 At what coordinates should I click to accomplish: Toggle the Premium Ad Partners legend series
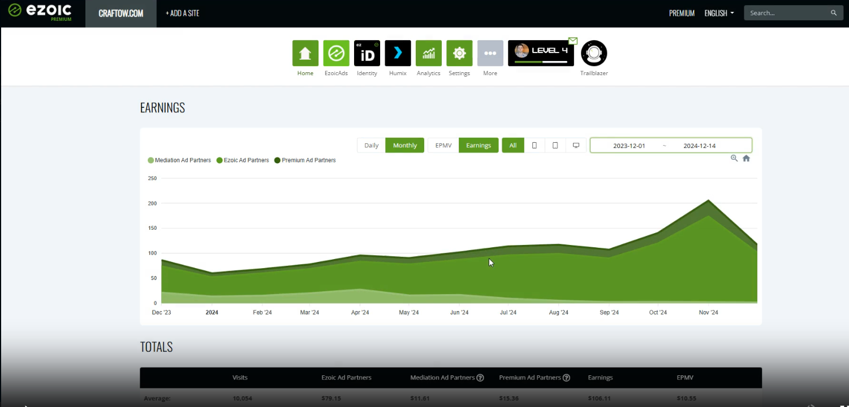pos(305,160)
